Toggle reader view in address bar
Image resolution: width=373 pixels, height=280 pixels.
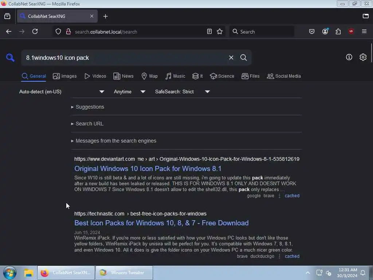click(209, 31)
